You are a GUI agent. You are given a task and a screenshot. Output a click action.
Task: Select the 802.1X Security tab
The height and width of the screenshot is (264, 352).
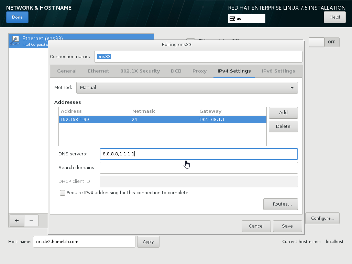140,71
